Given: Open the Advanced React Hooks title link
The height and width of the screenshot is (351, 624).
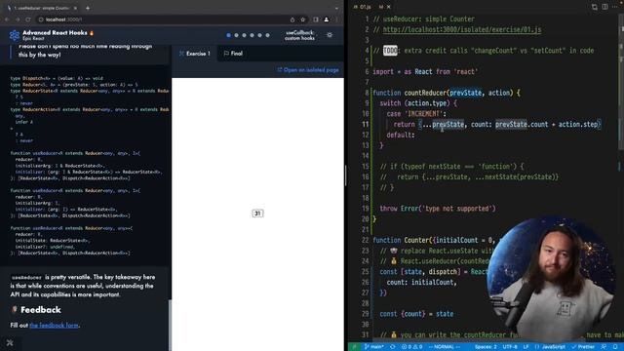Looking at the screenshot, I should point(55,33).
